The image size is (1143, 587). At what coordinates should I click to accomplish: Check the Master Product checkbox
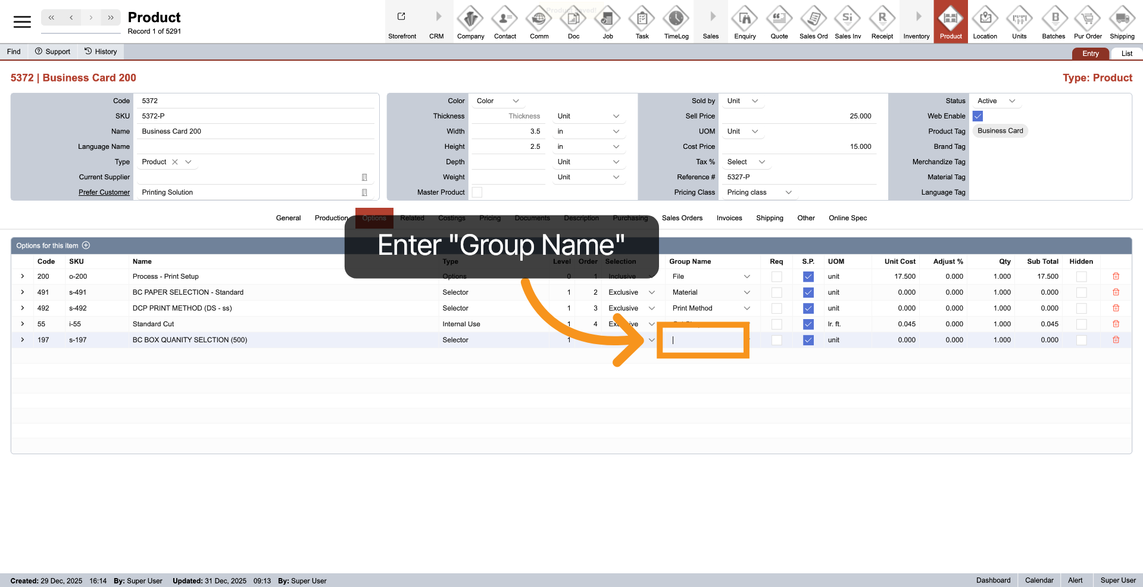[477, 192]
